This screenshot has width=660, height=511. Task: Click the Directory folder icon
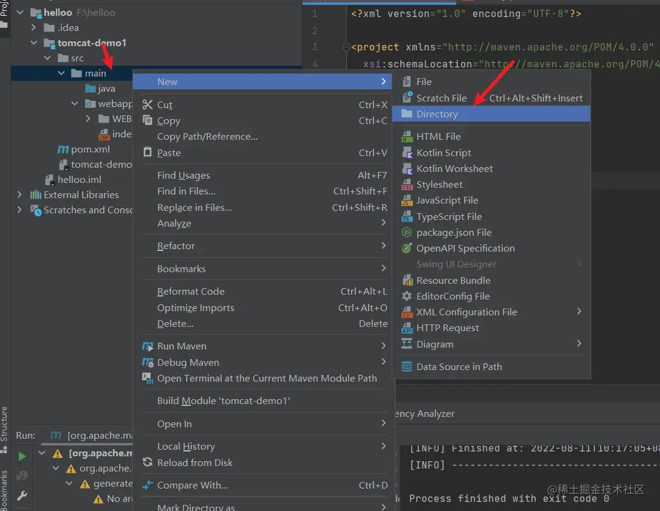tap(407, 114)
